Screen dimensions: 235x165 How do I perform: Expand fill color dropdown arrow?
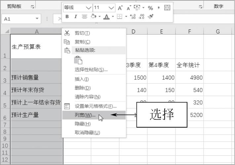tap(99, 17)
